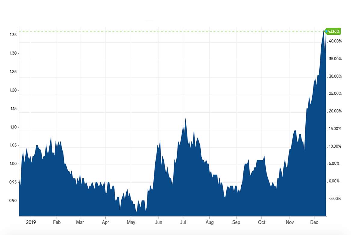Click the 1.30 left axis label
The width and height of the screenshot is (352, 235).
[13, 53]
